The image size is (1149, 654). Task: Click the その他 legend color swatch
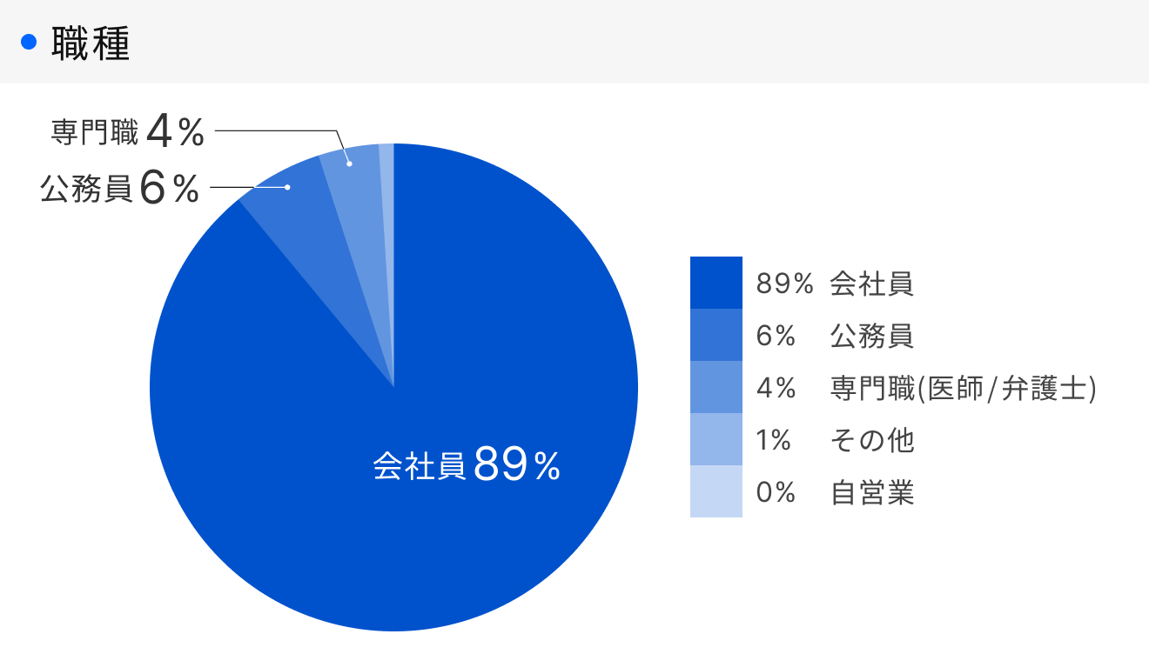(x=716, y=439)
